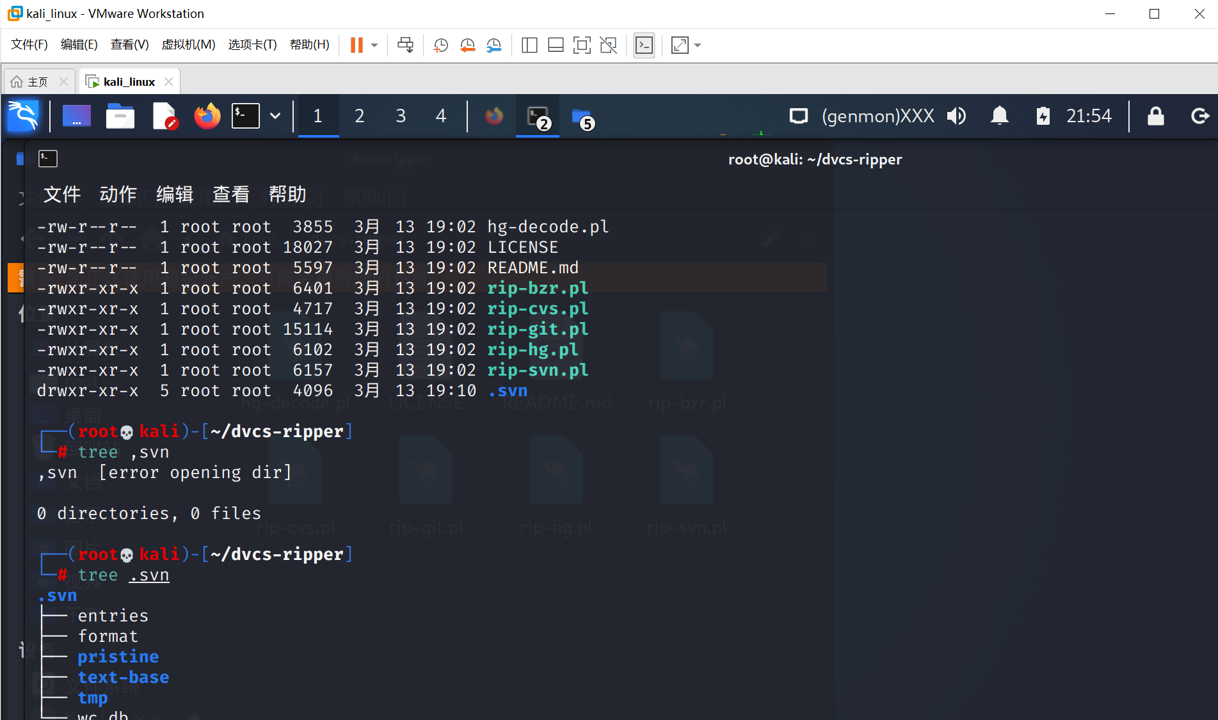Expand the terminal launcher dropdown arrow

275,116
